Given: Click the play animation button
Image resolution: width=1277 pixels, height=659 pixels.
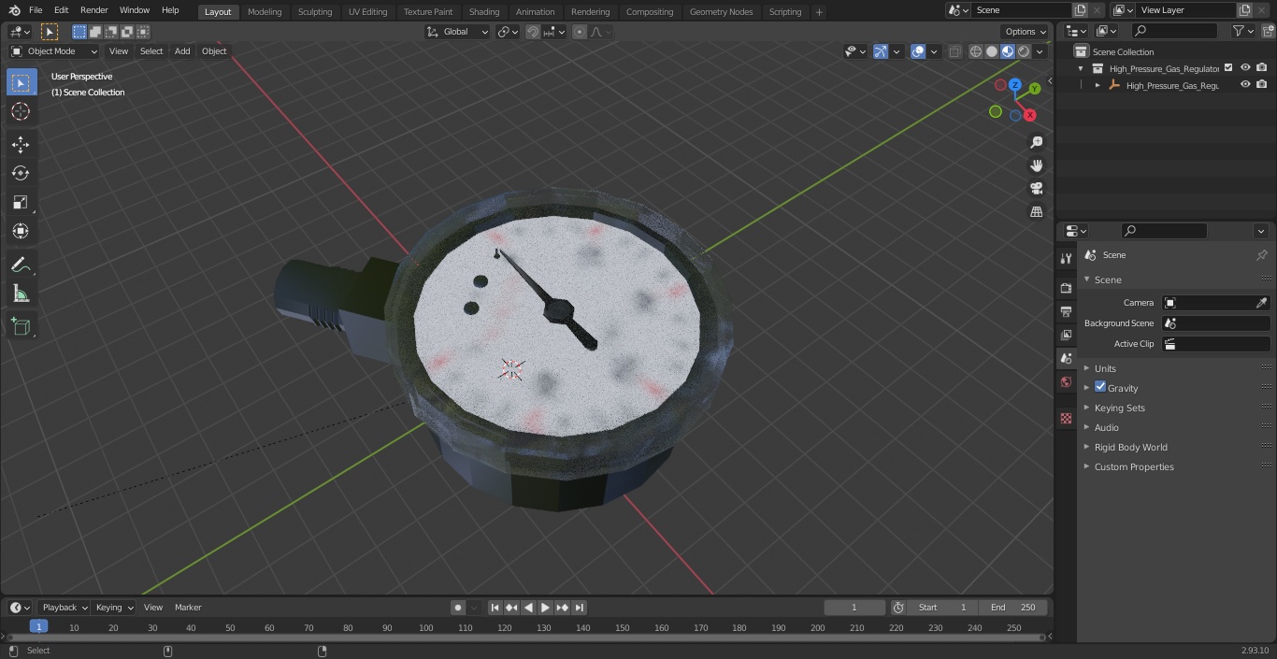Looking at the screenshot, I should tap(545, 608).
